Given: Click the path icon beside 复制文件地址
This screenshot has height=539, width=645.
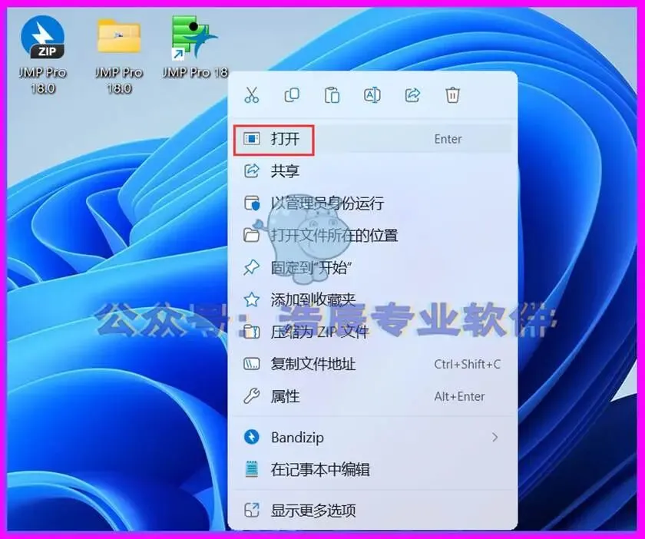Looking at the screenshot, I should [x=251, y=364].
